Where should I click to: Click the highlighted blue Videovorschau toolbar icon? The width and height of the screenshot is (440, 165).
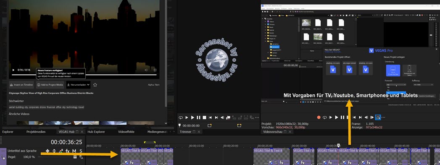point(378,118)
